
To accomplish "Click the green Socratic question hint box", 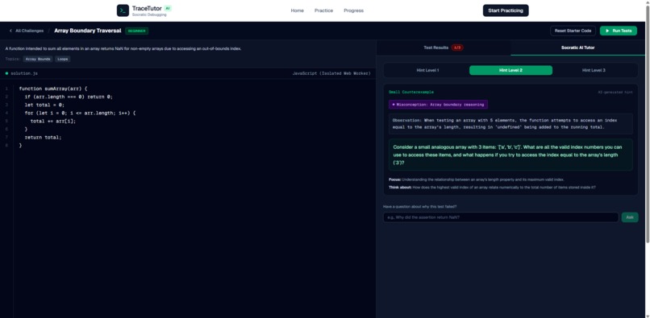I will [x=510, y=155].
